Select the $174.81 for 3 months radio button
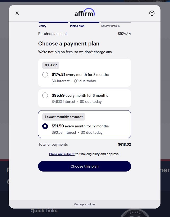 coord(45,75)
